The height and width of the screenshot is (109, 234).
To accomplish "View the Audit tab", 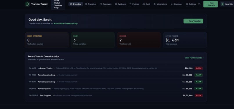I will click(146, 4).
